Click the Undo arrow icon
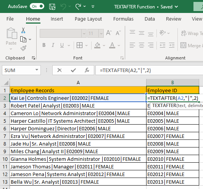The width and height of the screenshot is (203, 189). click(63, 6)
